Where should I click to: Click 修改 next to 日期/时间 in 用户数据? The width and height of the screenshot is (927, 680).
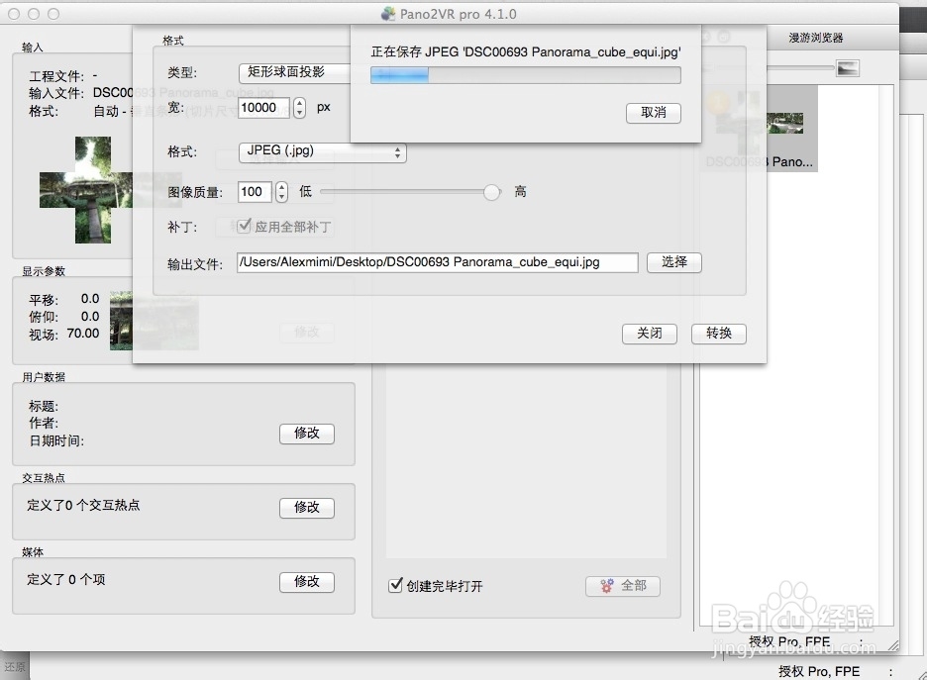(x=307, y=434)
